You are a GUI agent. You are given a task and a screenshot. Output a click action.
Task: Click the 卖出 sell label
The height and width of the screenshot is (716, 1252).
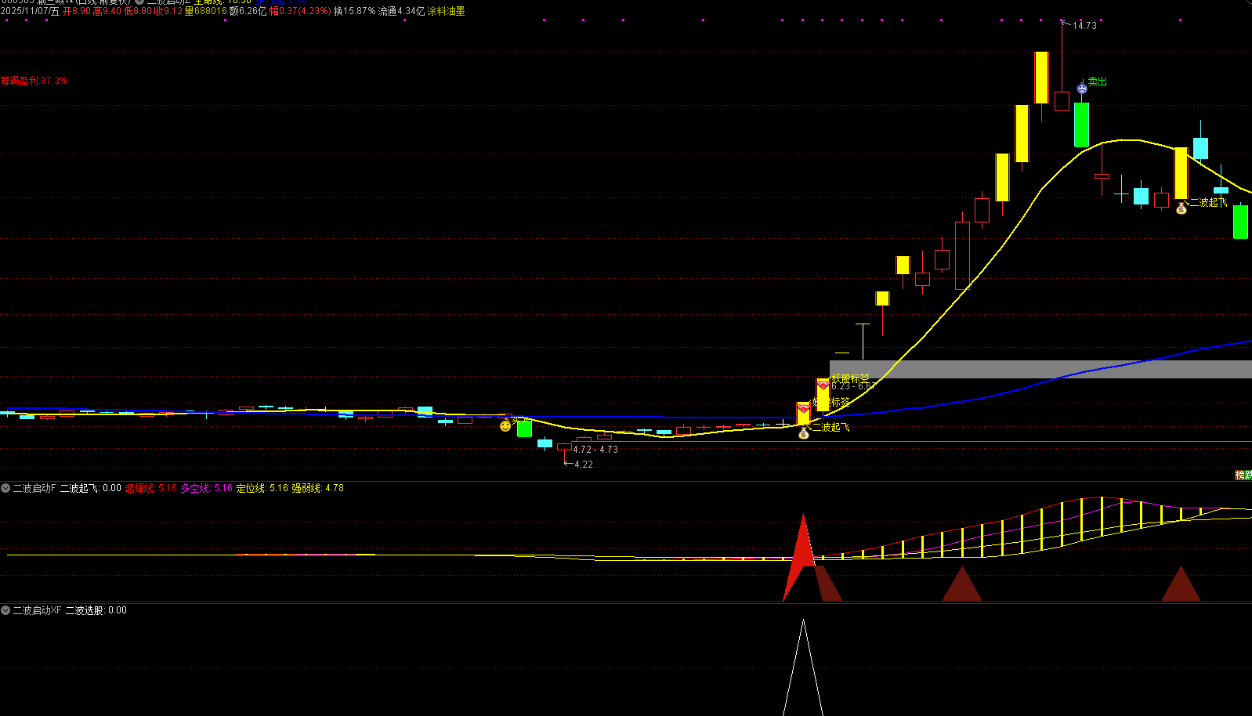(x=1097, y=81)
